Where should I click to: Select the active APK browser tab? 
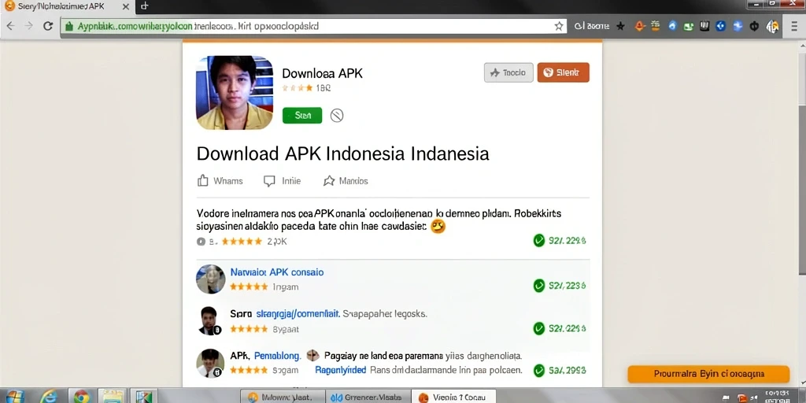click(x=68, y=6)
